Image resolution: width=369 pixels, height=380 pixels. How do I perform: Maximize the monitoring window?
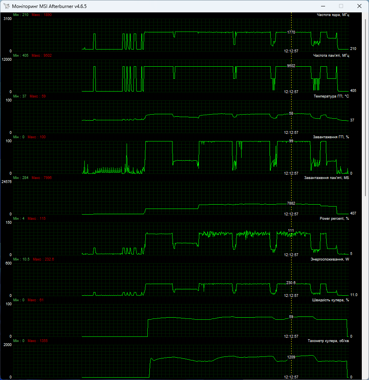tap(341, 6)
